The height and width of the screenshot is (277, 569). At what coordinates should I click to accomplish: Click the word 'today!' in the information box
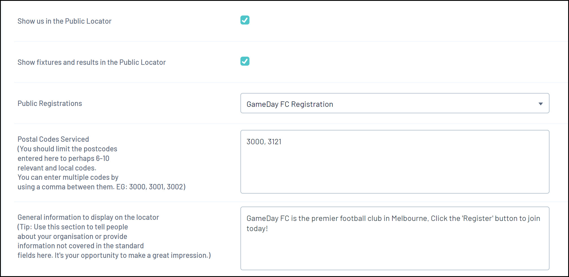(257, 229)
